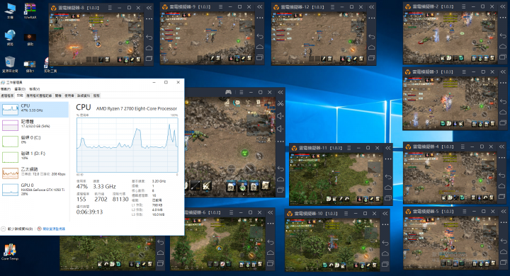Select 磁碟 0 (C:) in performance list

(x=35, y=140)
